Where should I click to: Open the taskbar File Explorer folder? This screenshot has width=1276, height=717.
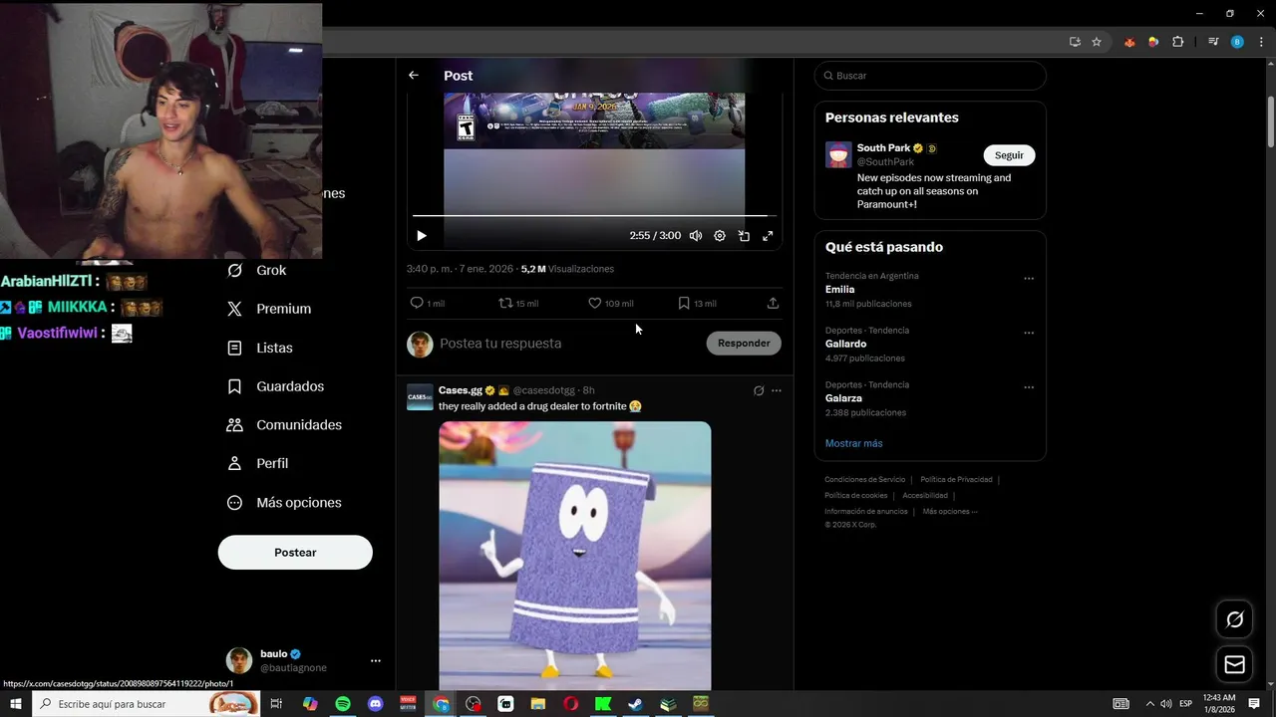click(538, 704)
